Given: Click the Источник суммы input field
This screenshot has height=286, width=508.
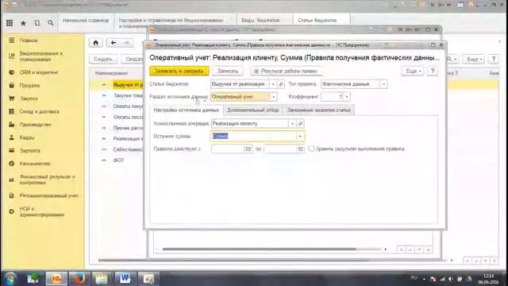Looking at the screenshot, I should tap(254, 136).
